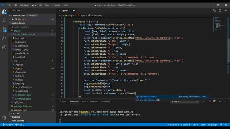Open the File menu
This screenshot has width=230, height=129.
(9, 5)
